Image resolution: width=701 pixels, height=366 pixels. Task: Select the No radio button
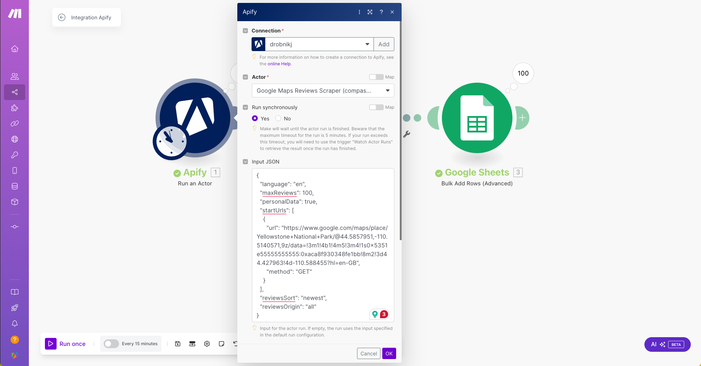(x=278, y=119)
